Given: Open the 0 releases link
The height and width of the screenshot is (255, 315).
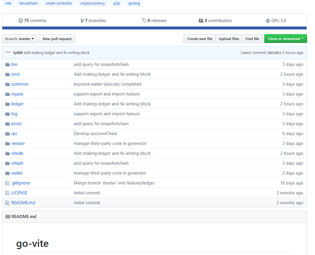Looking at the screenshot, I should point(154,20).
